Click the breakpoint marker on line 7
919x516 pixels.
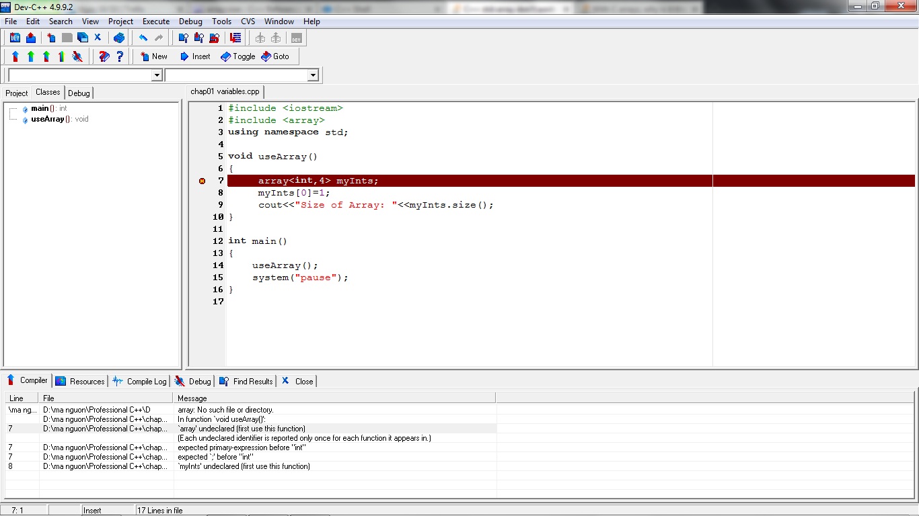202,181
